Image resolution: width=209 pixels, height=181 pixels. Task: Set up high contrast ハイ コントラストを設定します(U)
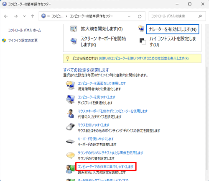(173, 41)
